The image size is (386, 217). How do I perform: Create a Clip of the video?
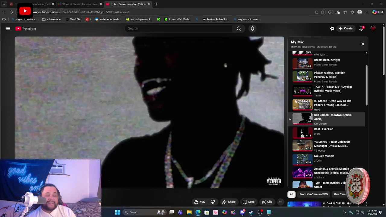tap(267, 202)
